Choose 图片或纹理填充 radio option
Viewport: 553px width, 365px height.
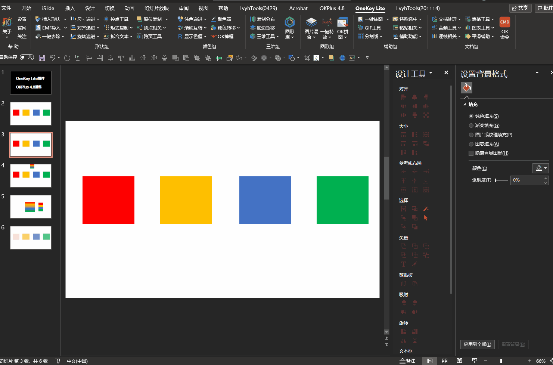471,135
